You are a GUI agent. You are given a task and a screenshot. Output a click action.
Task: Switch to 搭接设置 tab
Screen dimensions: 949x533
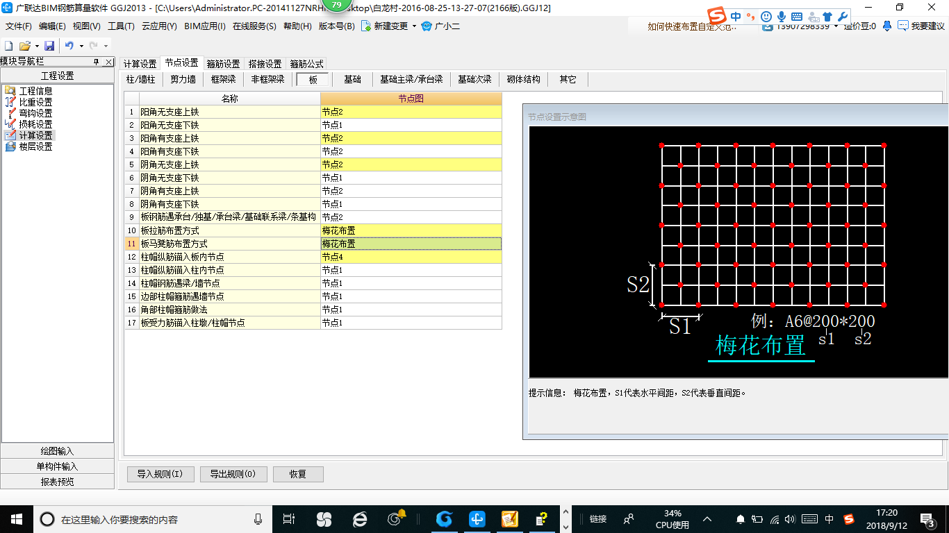(265, 64)
